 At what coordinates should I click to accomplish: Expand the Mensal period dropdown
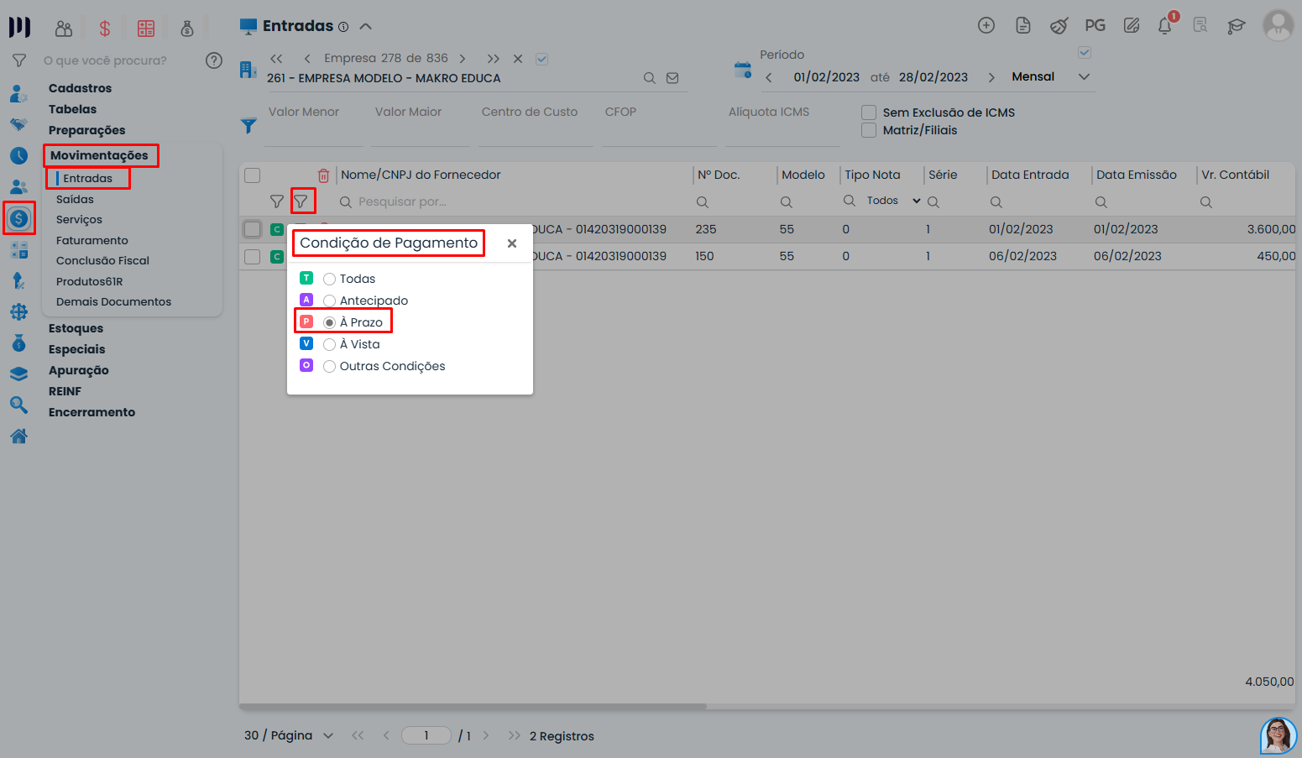(x=1084, y=77)
